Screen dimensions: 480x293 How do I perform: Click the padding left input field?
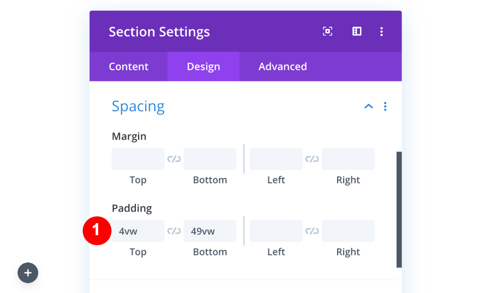tap(276, 231)
